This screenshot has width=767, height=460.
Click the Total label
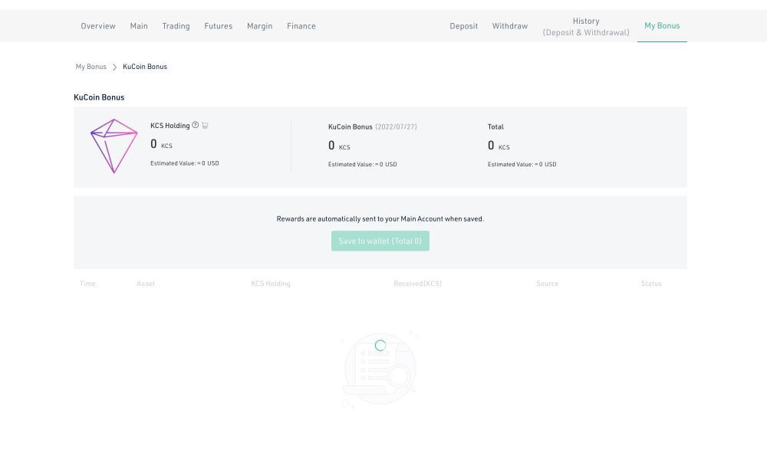pyautogui.click(x=495, y=127)
